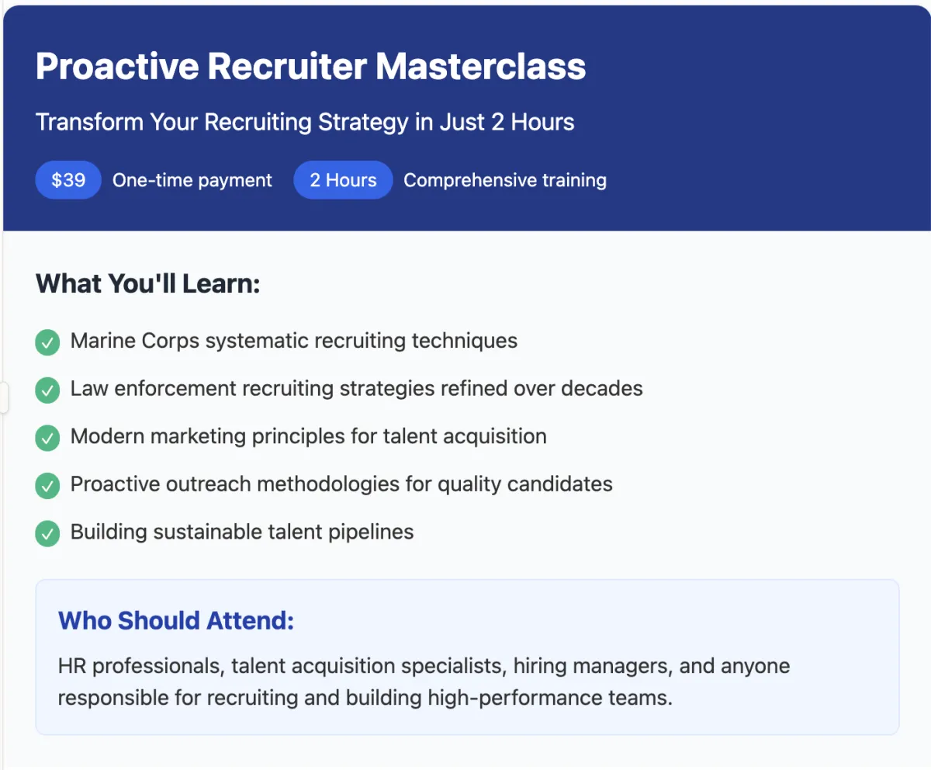Click the Marine Corps systematic recruiting techniques item
Image resolution: width=931 pixels, height=770 pixels.
coord(294,341)
